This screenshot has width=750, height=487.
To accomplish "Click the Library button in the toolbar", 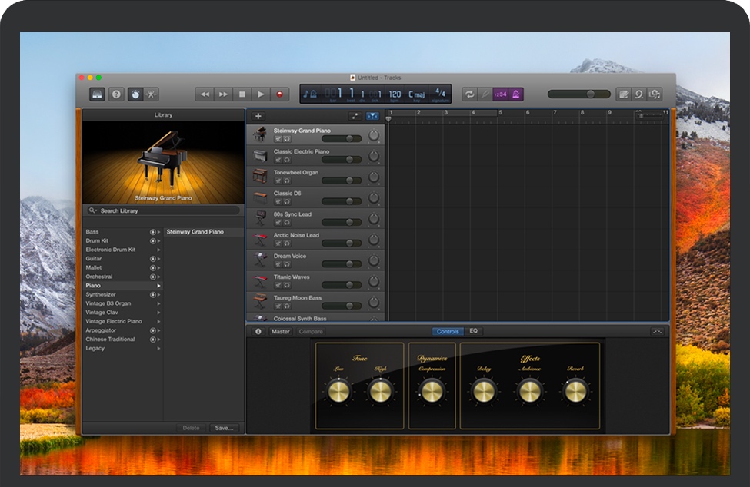I will (98, 94).
